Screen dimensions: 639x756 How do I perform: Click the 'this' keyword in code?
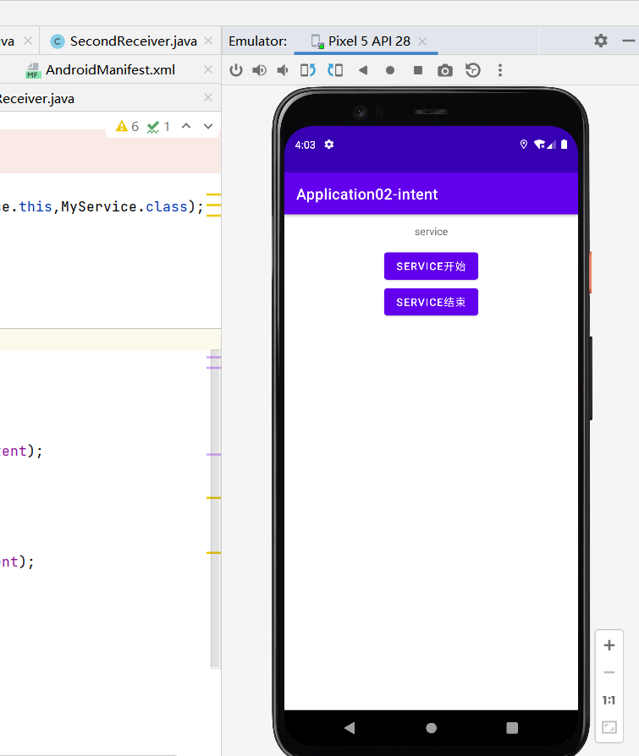[x=36, y=207]
